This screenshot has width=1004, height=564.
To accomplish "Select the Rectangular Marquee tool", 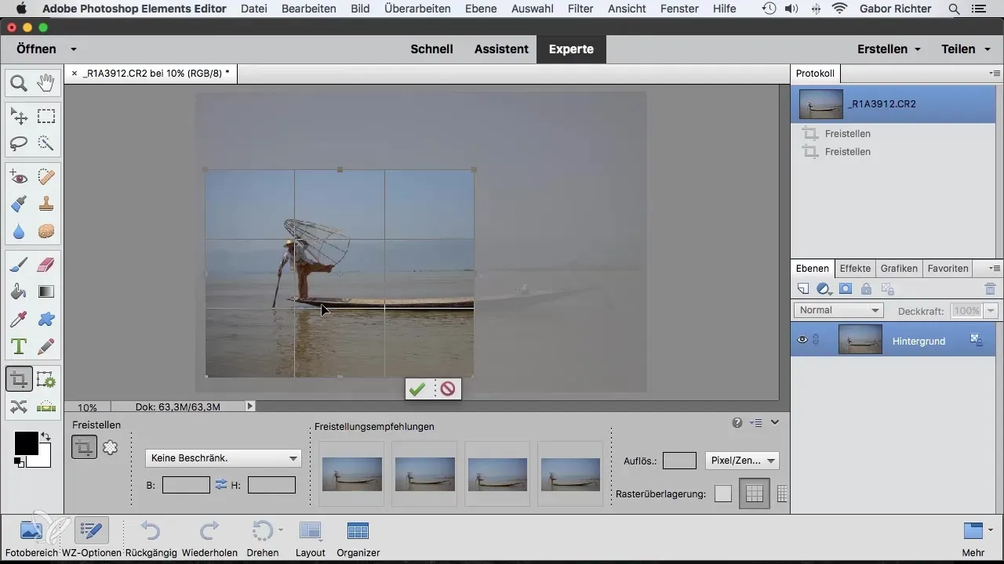I will pos(46,117).
